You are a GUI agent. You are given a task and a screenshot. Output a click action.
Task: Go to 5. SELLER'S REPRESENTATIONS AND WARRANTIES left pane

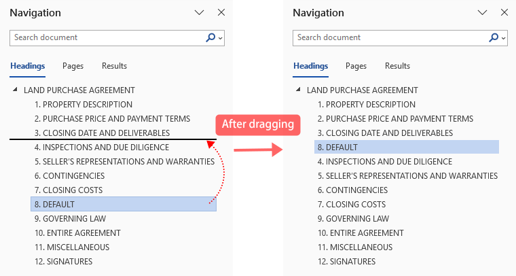[x=124, y=161]
